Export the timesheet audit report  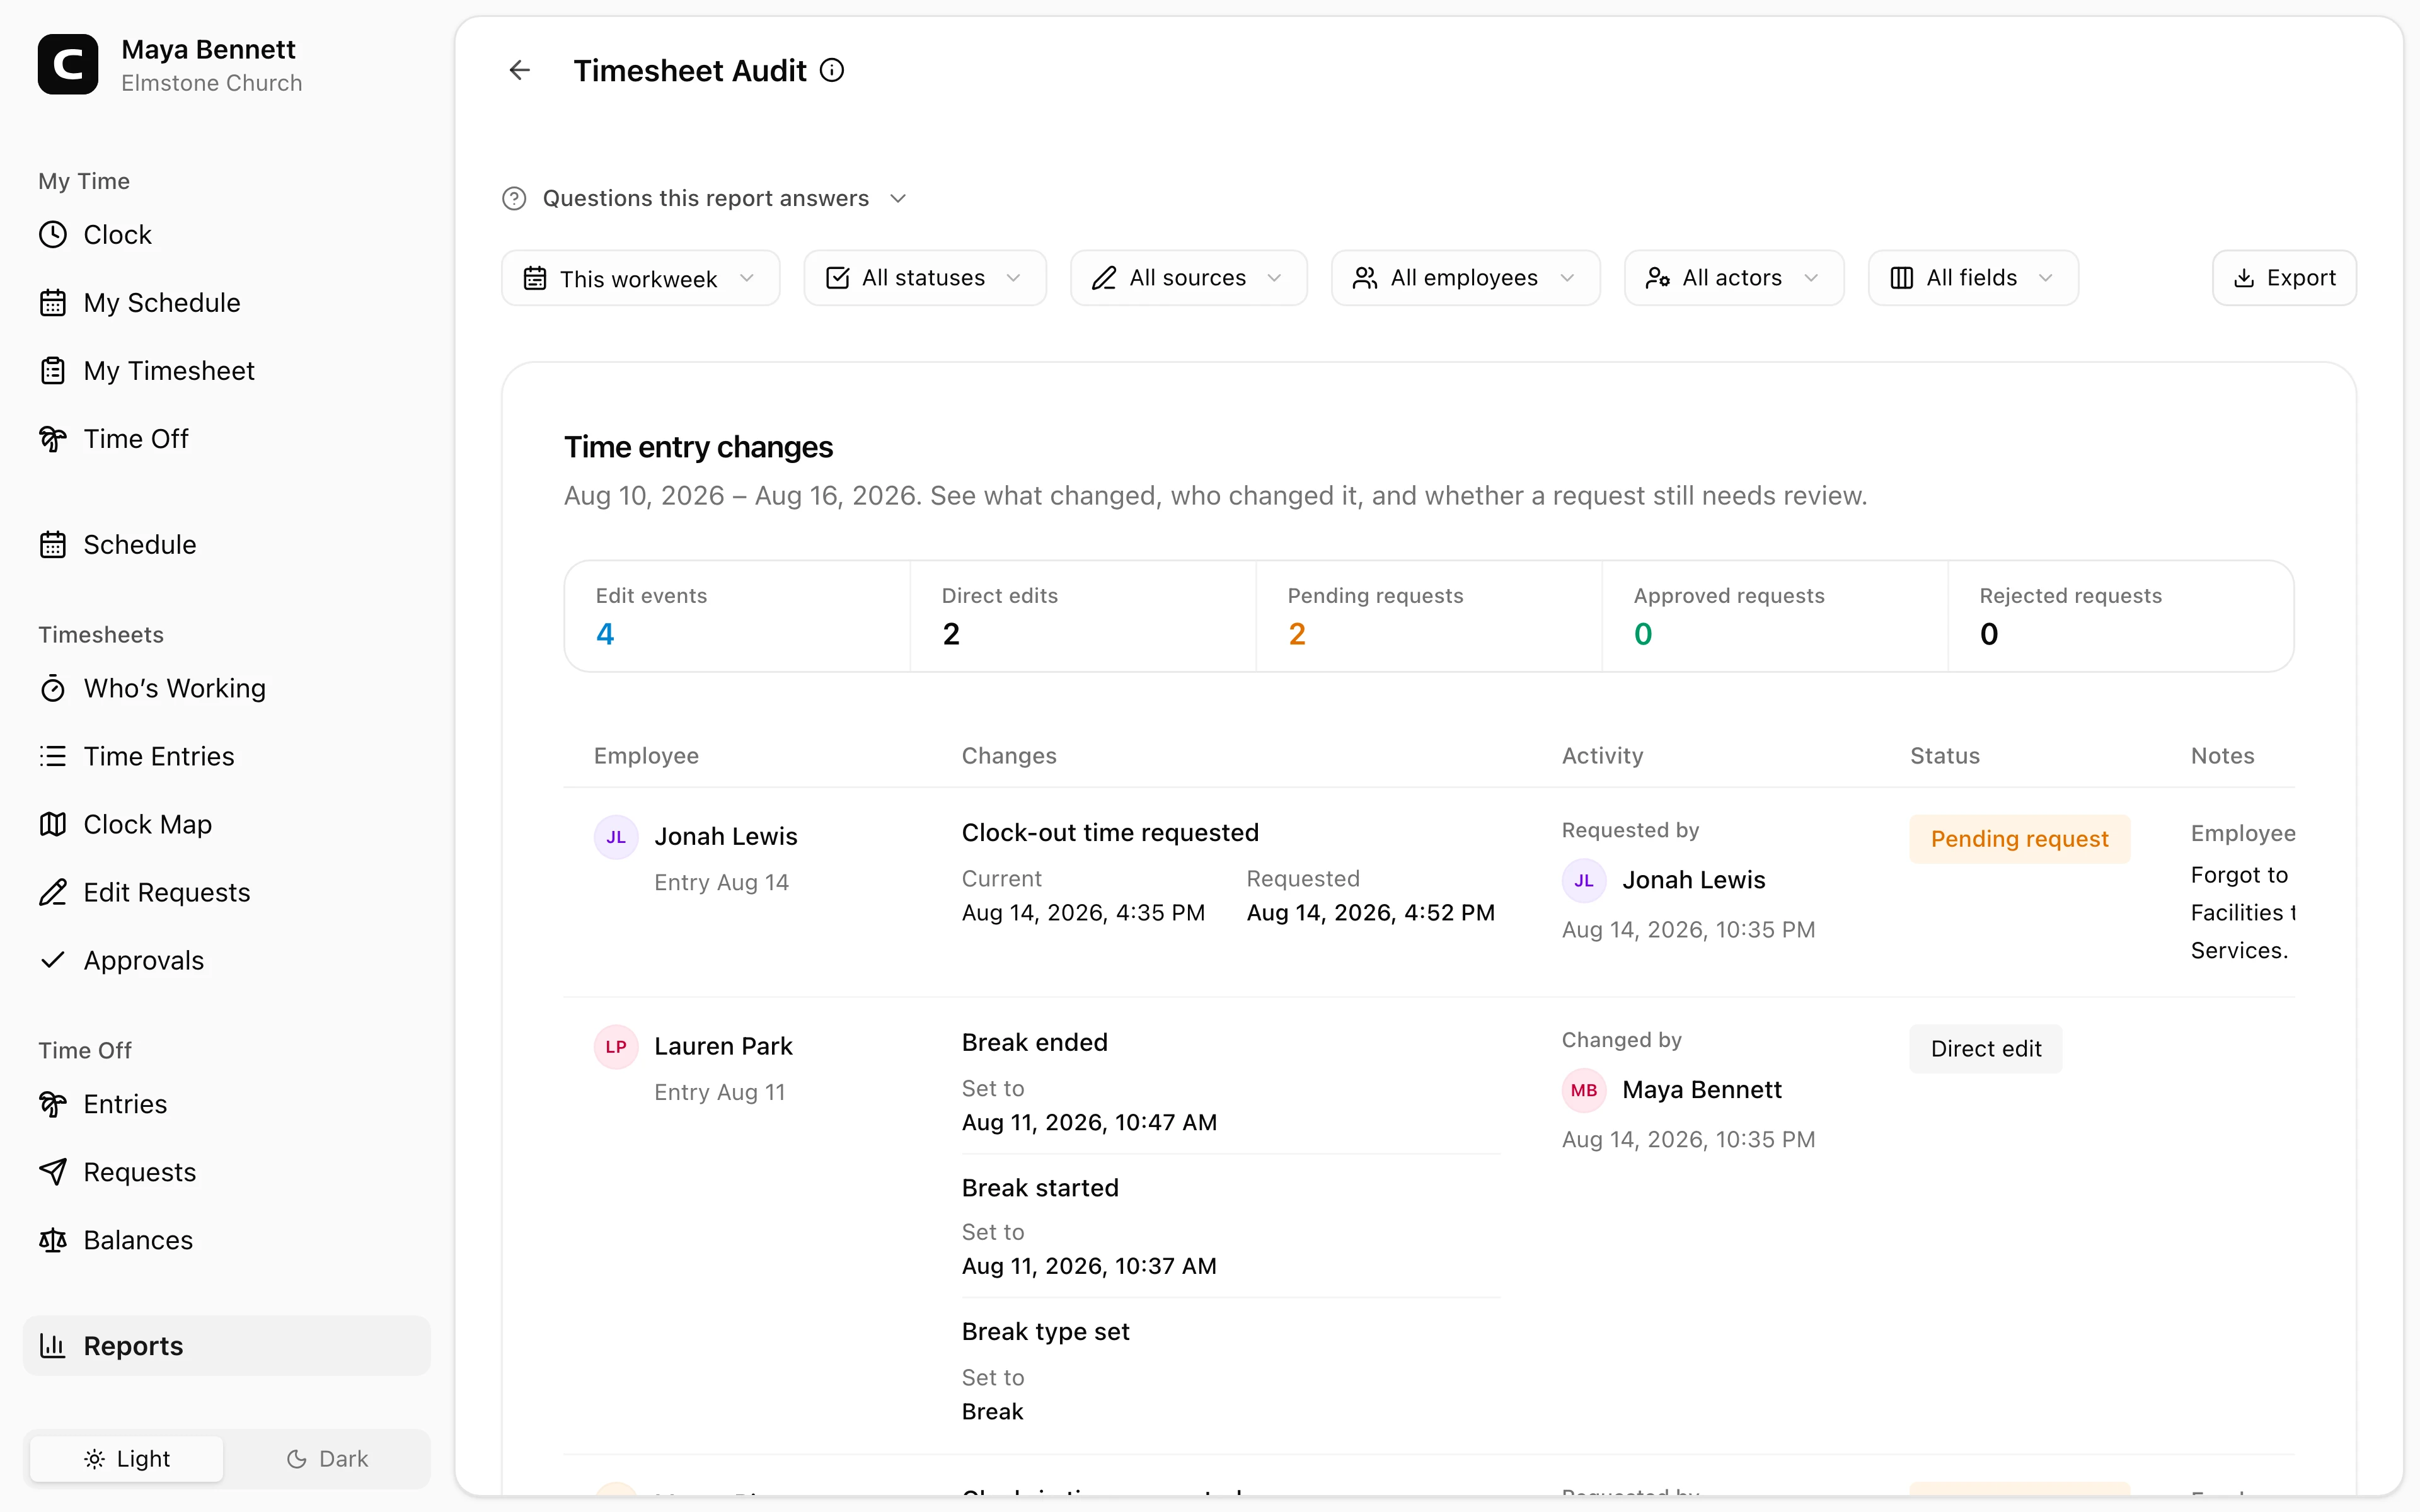point(2284,278)
